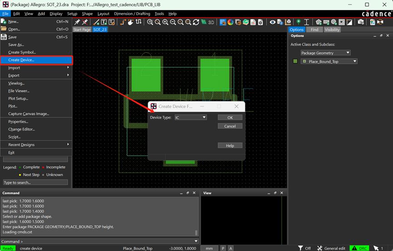
Task: Expand the Import submenu
Action: (x=36, y=68)
